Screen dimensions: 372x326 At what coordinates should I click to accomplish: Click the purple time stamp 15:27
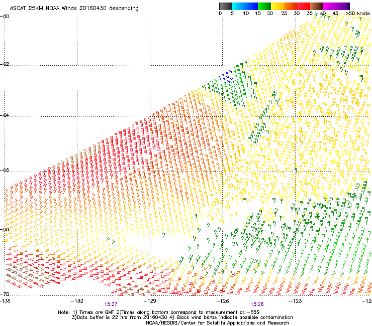(x=111, y=304)
